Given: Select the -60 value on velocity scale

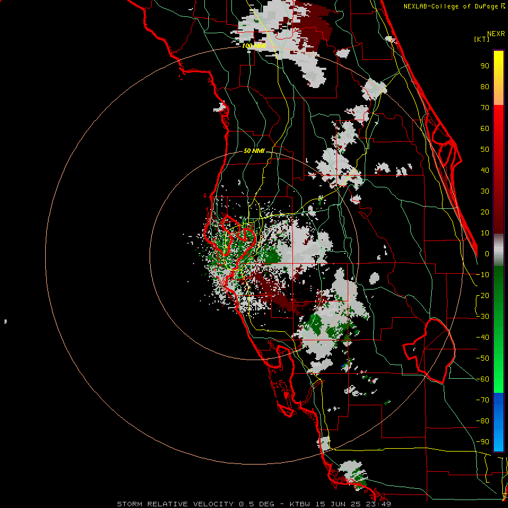Looking at the screenshot, I should (x=483, y=379).
